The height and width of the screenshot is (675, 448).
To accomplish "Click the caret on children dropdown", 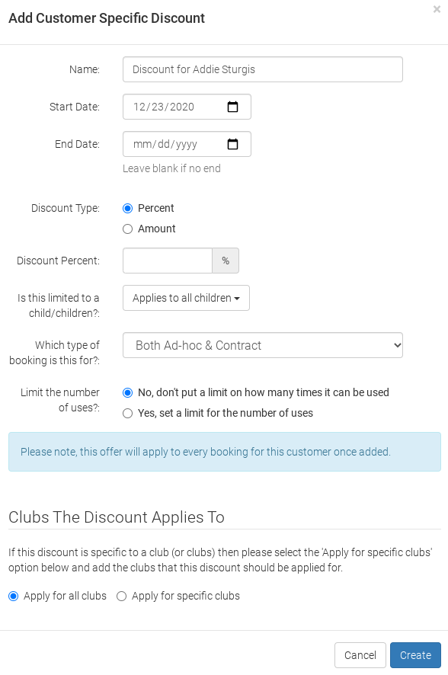I will (237, 299).
